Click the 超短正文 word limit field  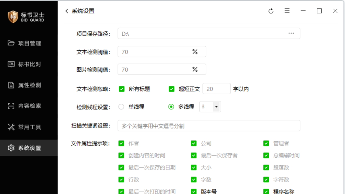coord(216,89)
